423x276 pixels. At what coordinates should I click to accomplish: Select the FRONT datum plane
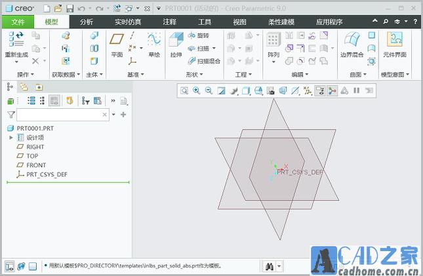coord(36,165)
